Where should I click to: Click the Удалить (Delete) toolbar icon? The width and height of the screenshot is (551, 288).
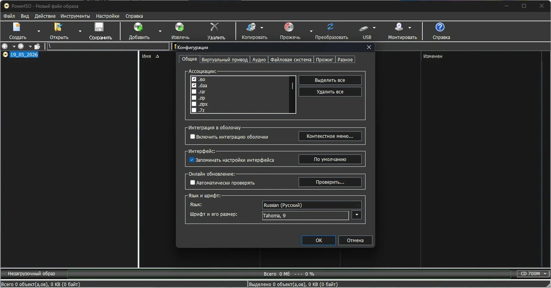pyautogui.click(x=214, y=28)
